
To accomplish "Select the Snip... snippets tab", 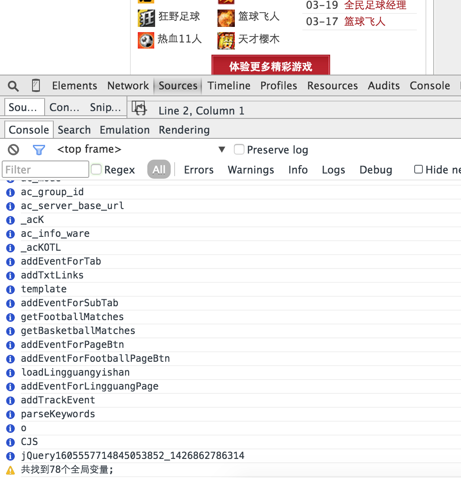I will [105, 107].
